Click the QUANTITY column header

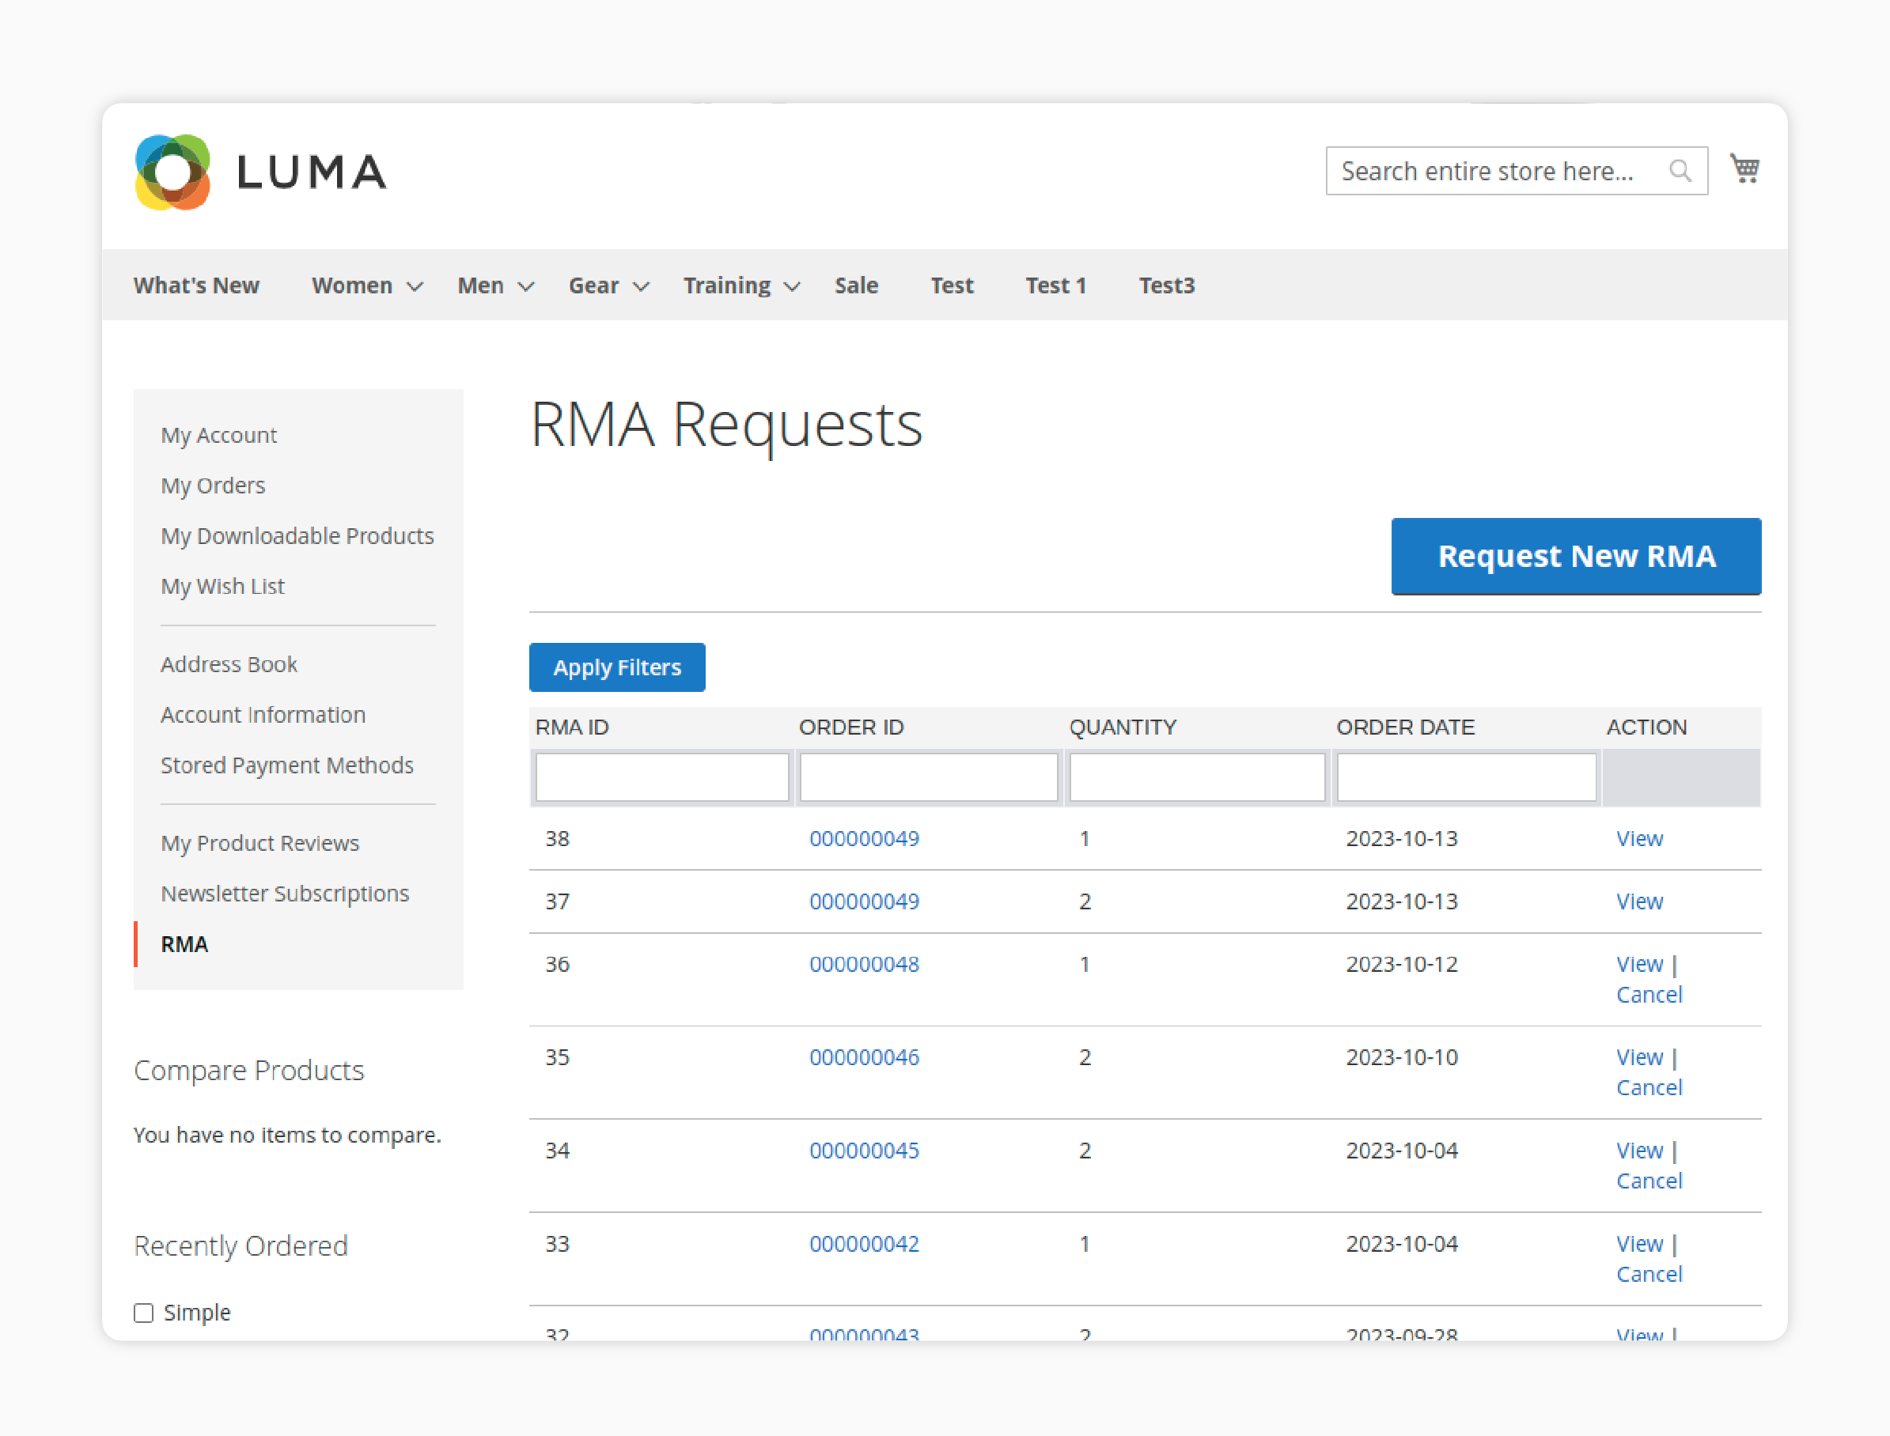1123,727
